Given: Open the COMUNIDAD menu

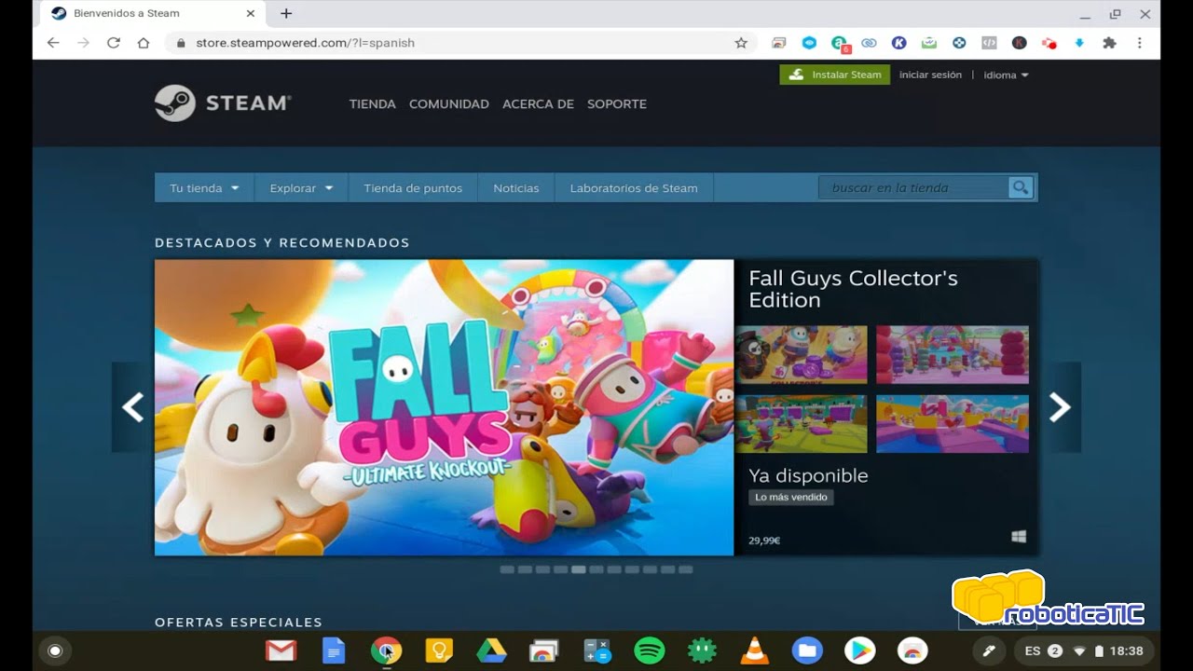Looking at the screenshot, I should [x=449, y=104].
